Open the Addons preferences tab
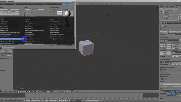Image resolution: width=181 pixels, height=102 pixels. click(36, 4)
